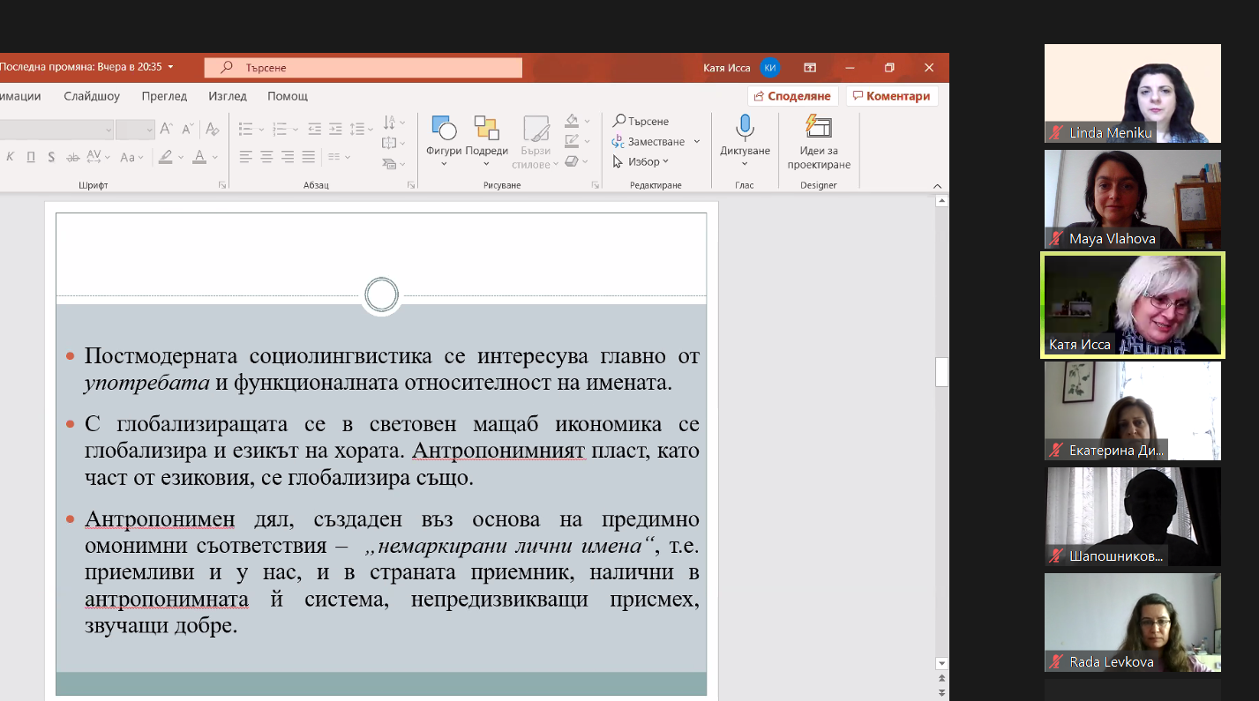
Task: Clear all formatting with eraser icon
Action: (x=212, y=130)
